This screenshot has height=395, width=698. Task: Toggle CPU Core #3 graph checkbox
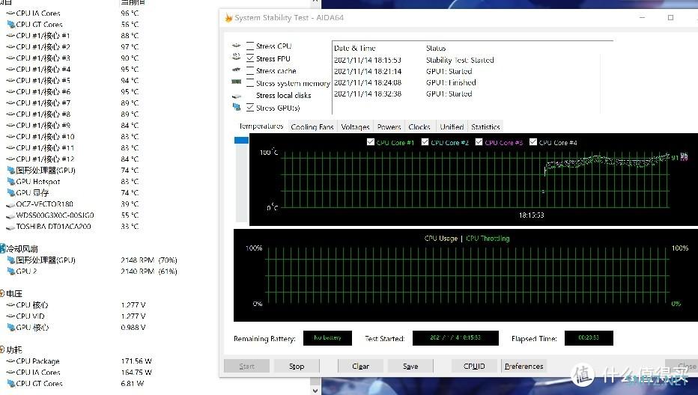(479, 142)
